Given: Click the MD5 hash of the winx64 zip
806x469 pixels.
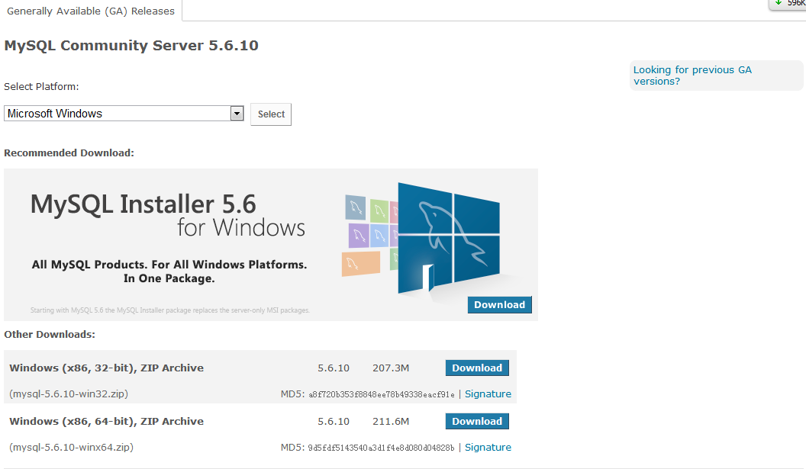Looking at the screenshot, I should tap(382, 448).
